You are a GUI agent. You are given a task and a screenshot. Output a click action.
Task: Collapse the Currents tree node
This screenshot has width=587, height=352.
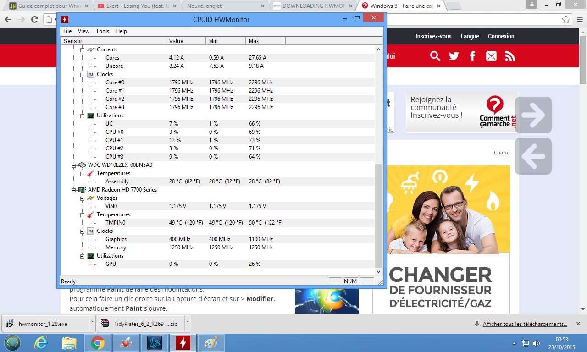tap(83, 49)
